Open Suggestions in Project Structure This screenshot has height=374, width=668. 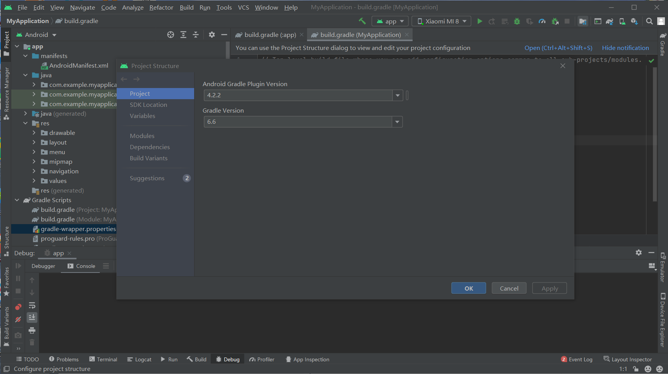[x=155, y=178]
